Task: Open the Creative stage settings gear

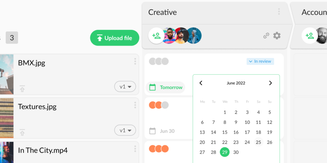Action: (277, 36)
